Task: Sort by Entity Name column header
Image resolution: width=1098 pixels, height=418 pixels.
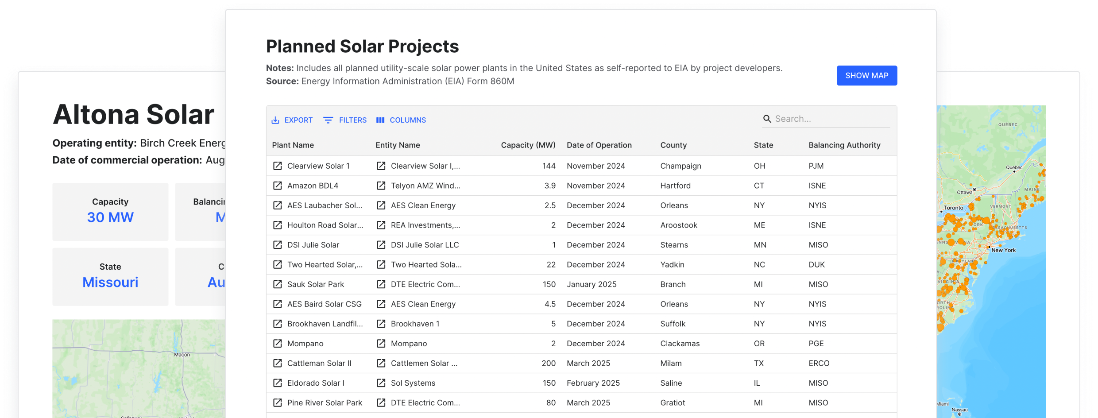Action: click(398, 145)
